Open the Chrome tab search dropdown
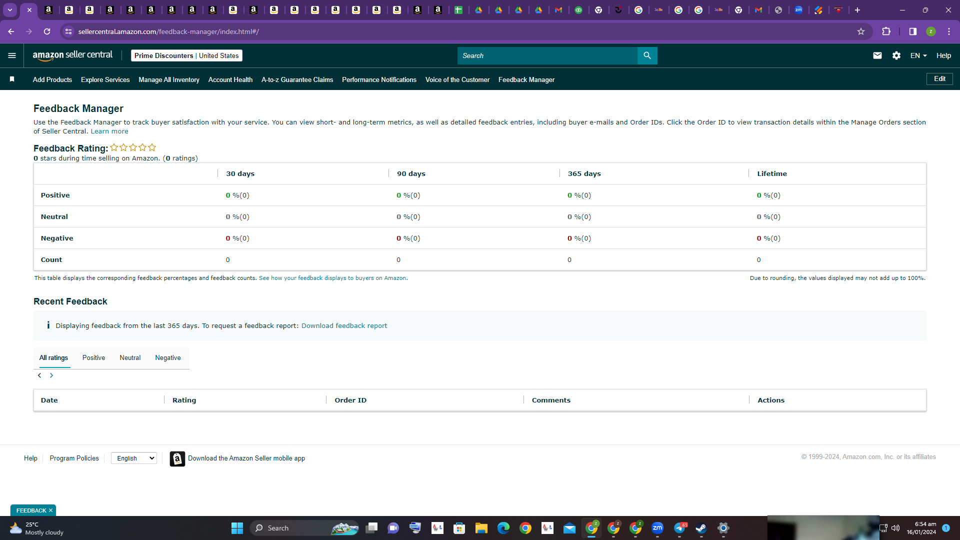The height and width of the screenshot is (540, 960). (x=10, y=10)
